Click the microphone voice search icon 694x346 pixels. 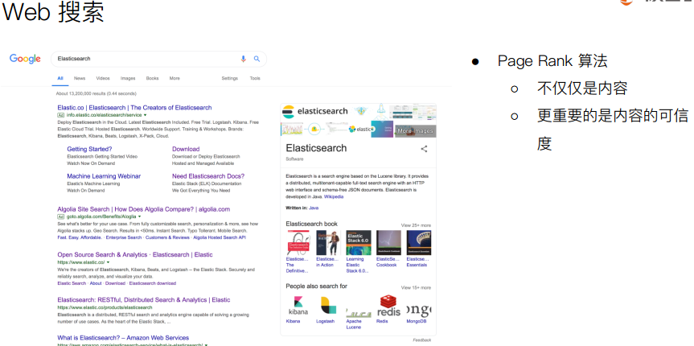pyautogui.click(x=243, y=59)
